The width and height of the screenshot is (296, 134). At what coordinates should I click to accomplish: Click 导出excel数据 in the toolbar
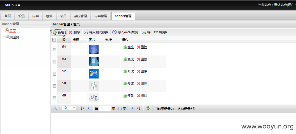point(155,32)
